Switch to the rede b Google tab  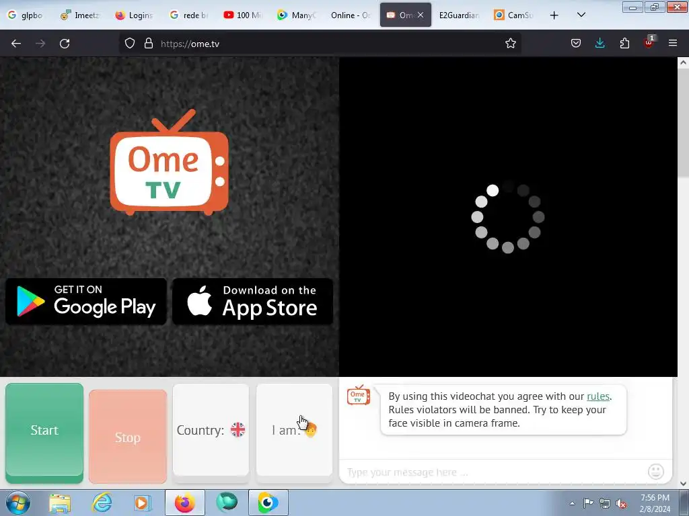[x=189, y=15]
